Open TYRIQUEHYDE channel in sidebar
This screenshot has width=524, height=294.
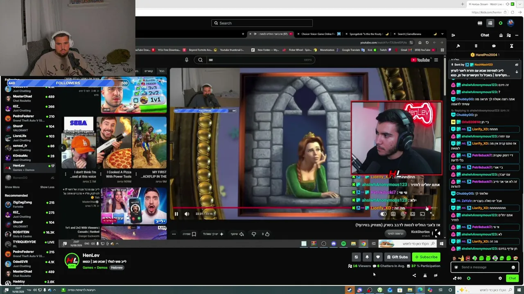[x=29, y=244]
